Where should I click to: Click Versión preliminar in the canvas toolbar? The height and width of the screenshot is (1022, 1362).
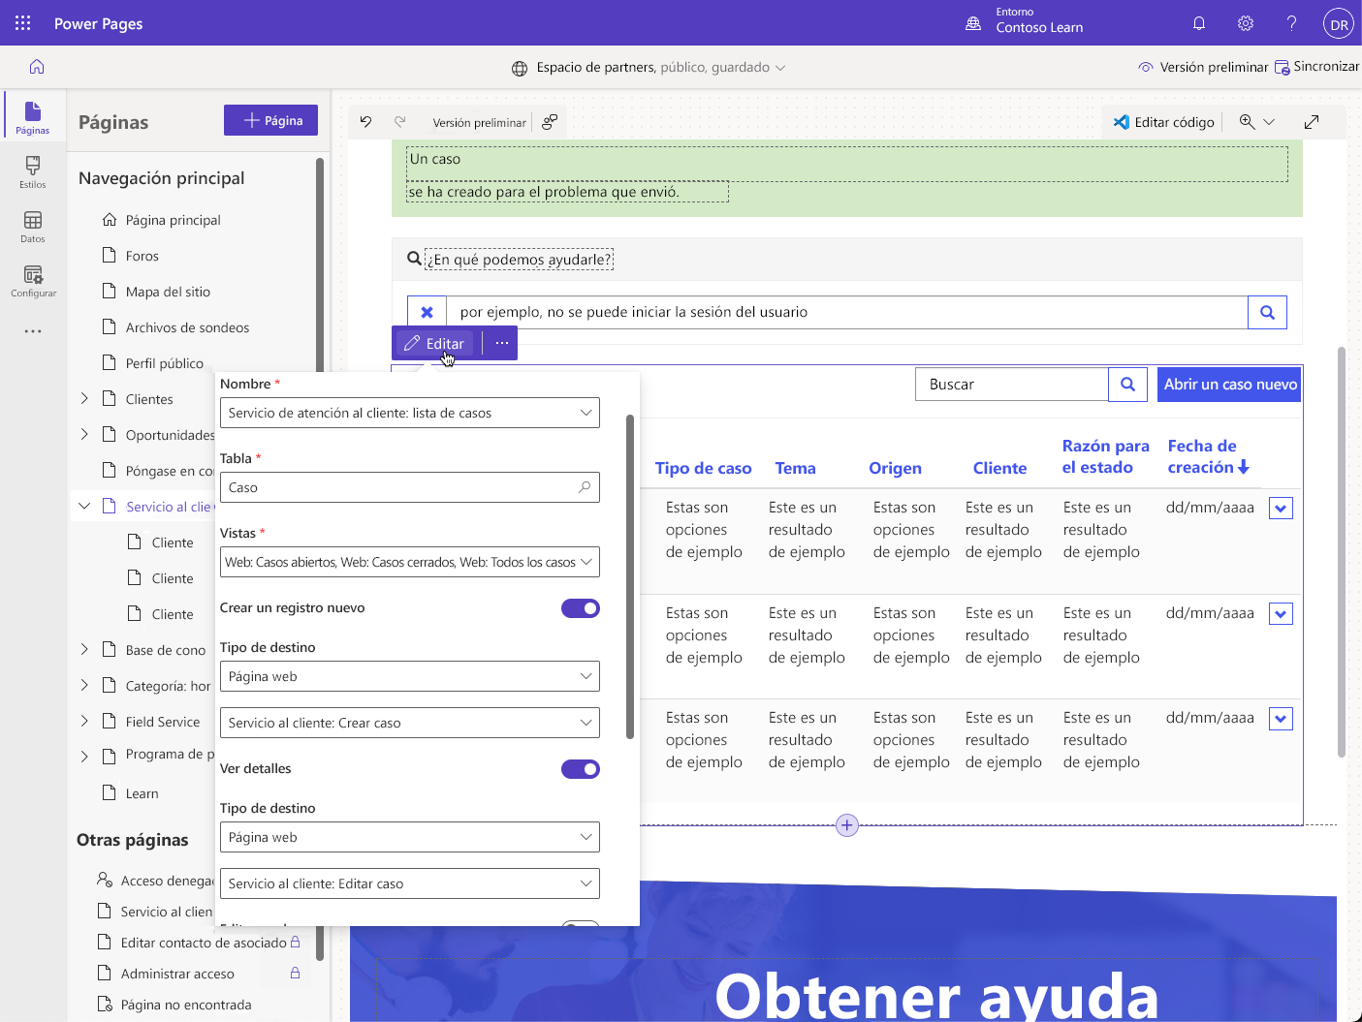tap(479, 123)
